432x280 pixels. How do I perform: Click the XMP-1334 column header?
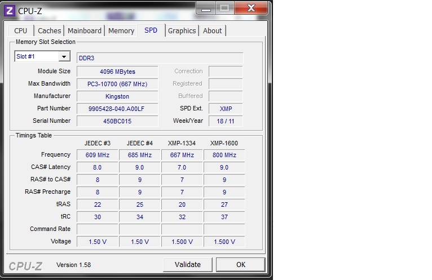(182, 143)
